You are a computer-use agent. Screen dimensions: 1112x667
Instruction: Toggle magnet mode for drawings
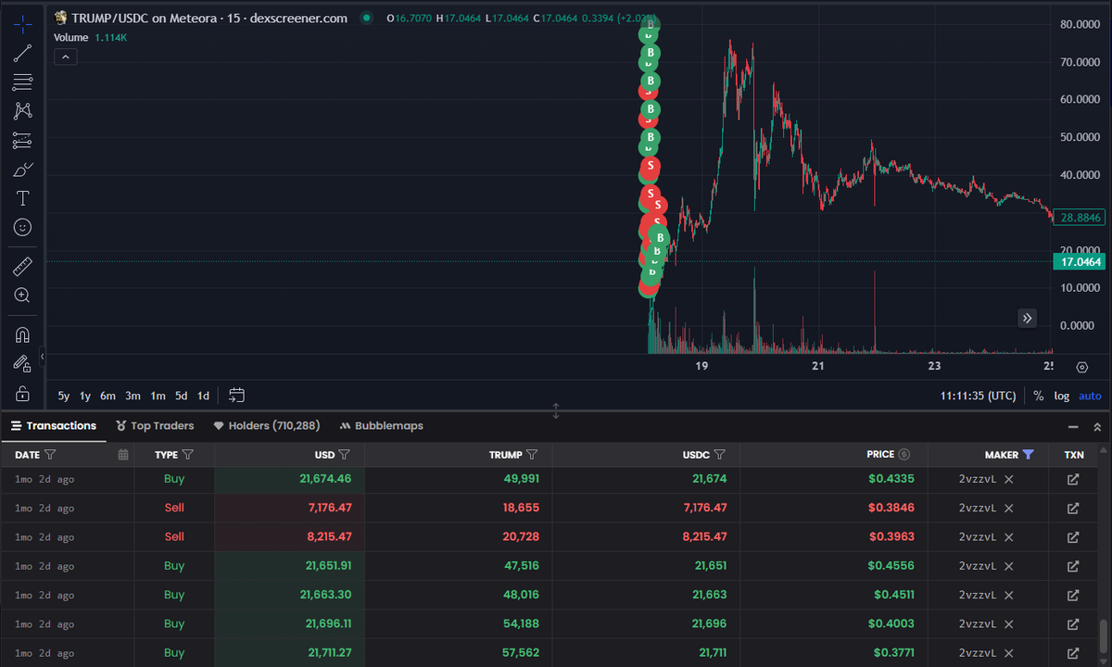coord(22,335)
